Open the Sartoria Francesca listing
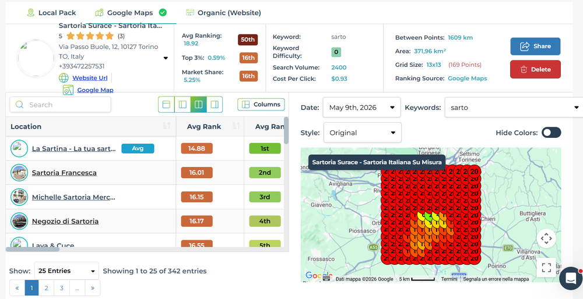 (x=64, y=173)
